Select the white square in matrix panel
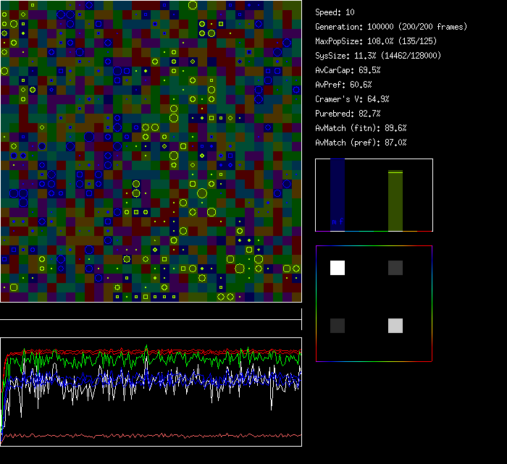The width and height of the screenshot is (507, 464). point(338,268)
